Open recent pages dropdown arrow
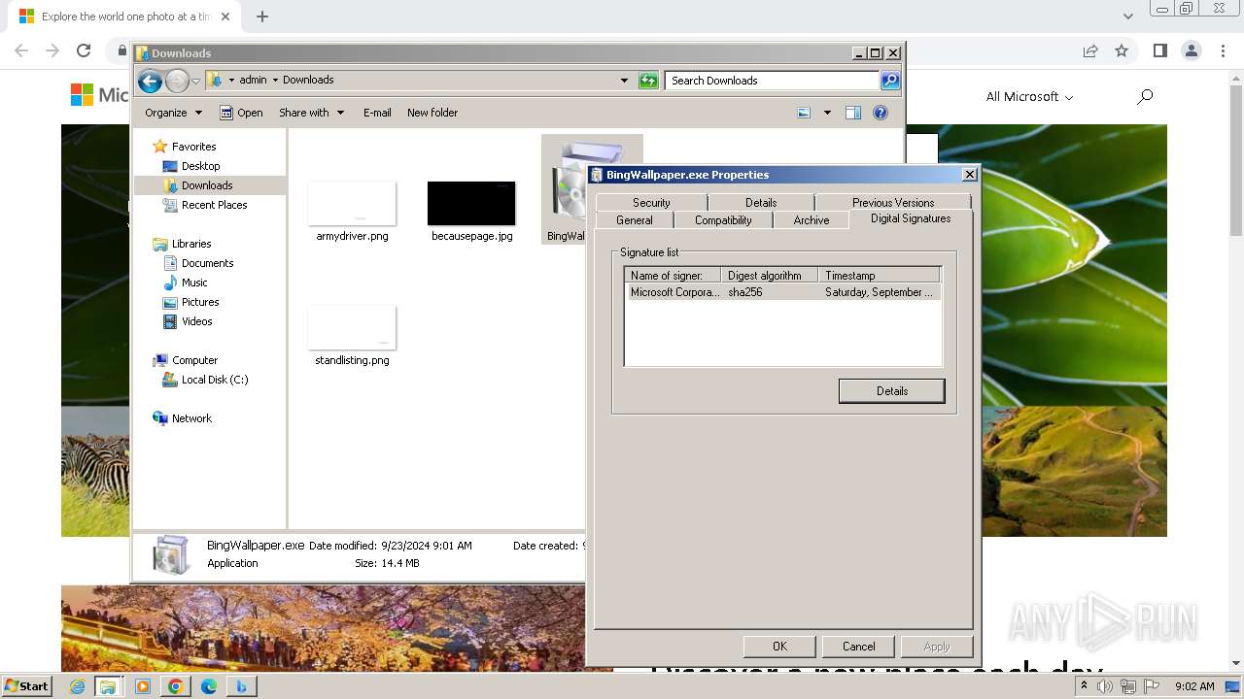Viewport: 1244px width, 699px height. pyautogui.click(x=195, y=81)
